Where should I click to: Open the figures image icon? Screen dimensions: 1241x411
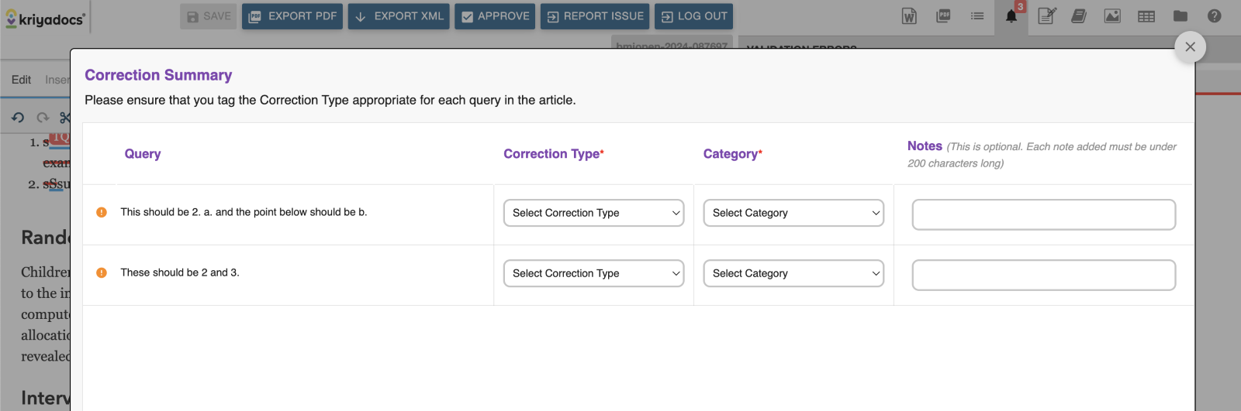click(1112, 16)
